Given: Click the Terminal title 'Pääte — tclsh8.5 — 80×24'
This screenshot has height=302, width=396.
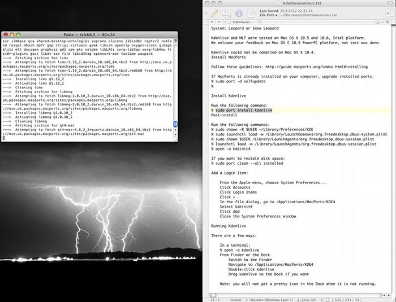Looking at the screenshot, I should click(x=89, y=35).
